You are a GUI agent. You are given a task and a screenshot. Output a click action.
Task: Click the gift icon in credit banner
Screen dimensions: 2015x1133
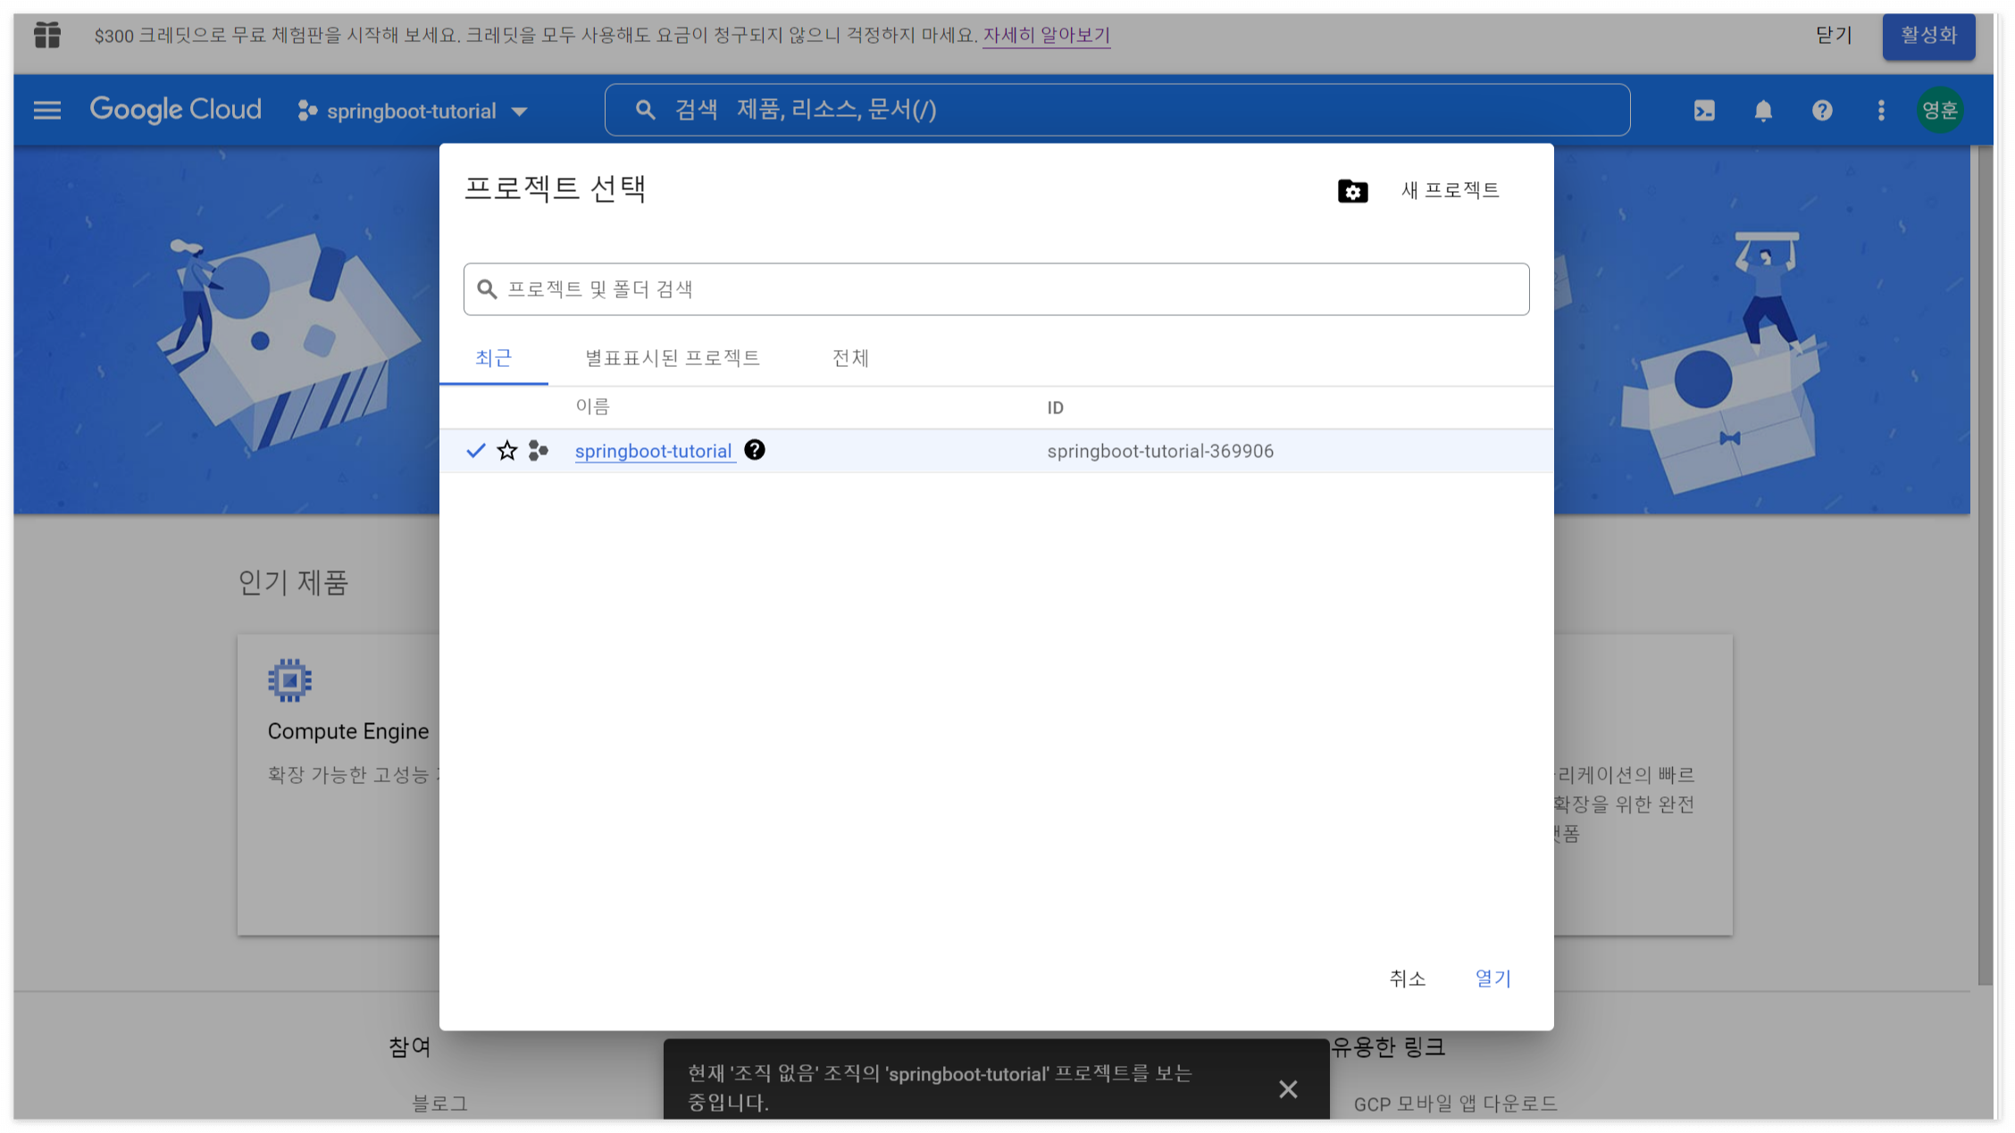(47, 36)
